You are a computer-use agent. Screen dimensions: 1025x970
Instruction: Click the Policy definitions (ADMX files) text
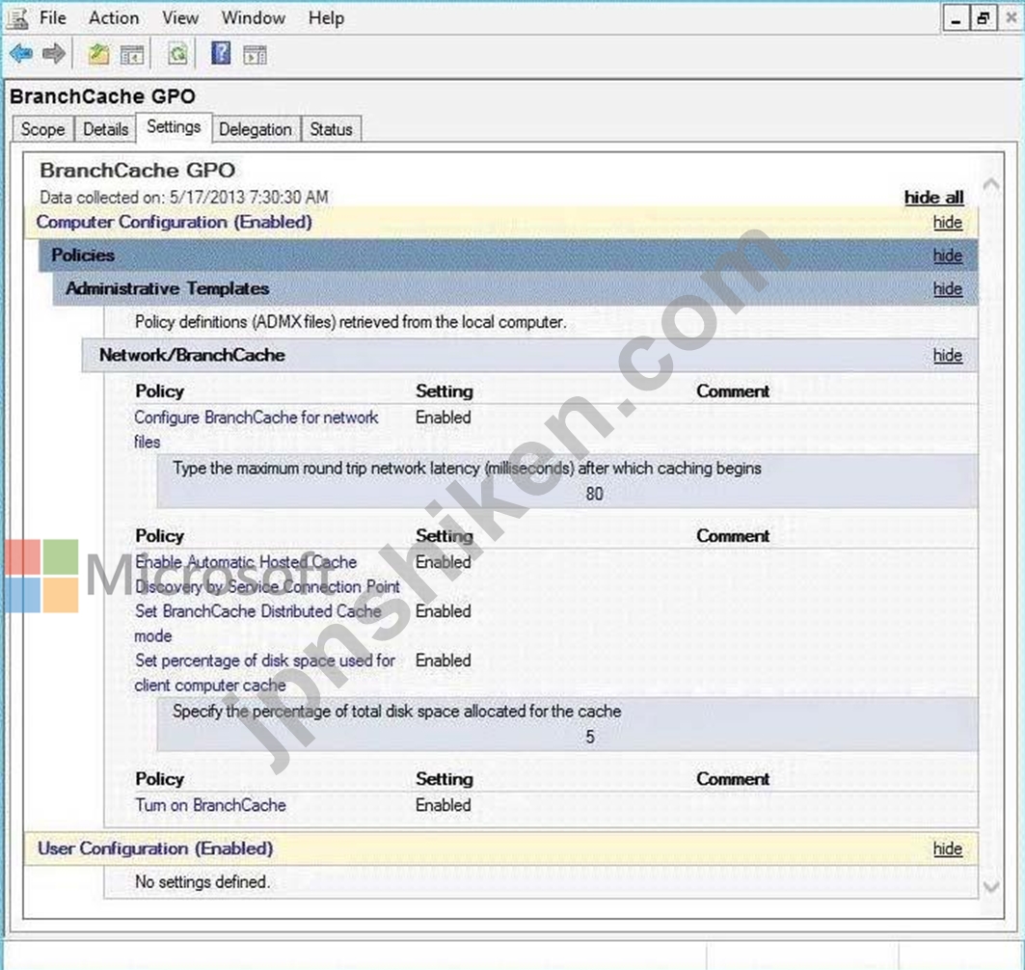350,322
